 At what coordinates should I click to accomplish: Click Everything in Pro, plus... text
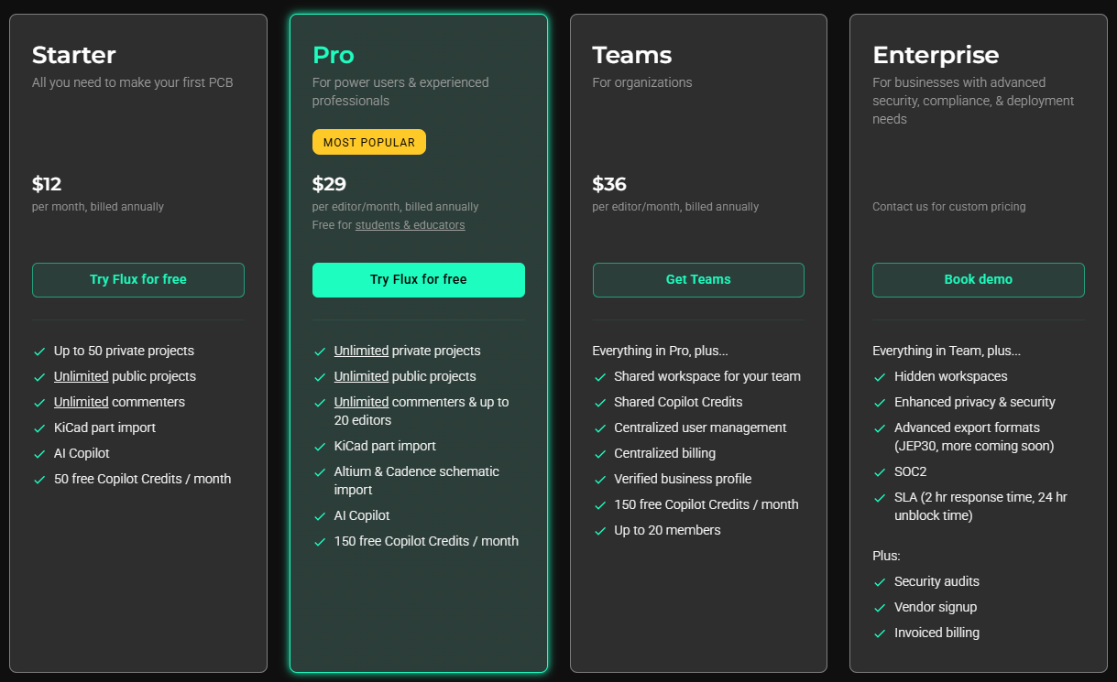pos(661,351)
